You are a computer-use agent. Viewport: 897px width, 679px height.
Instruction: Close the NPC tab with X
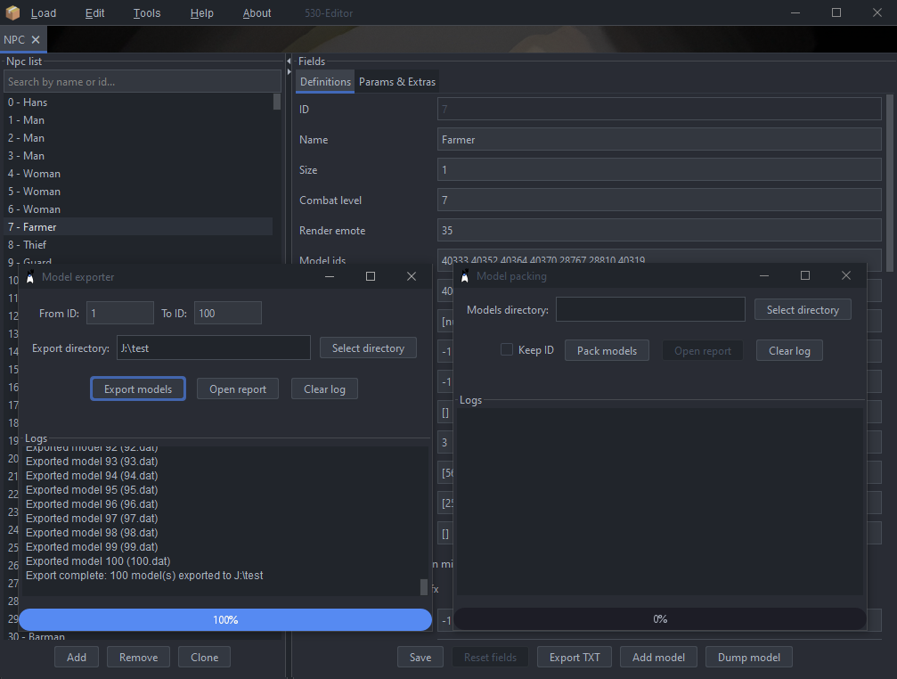tap(36, 39)
